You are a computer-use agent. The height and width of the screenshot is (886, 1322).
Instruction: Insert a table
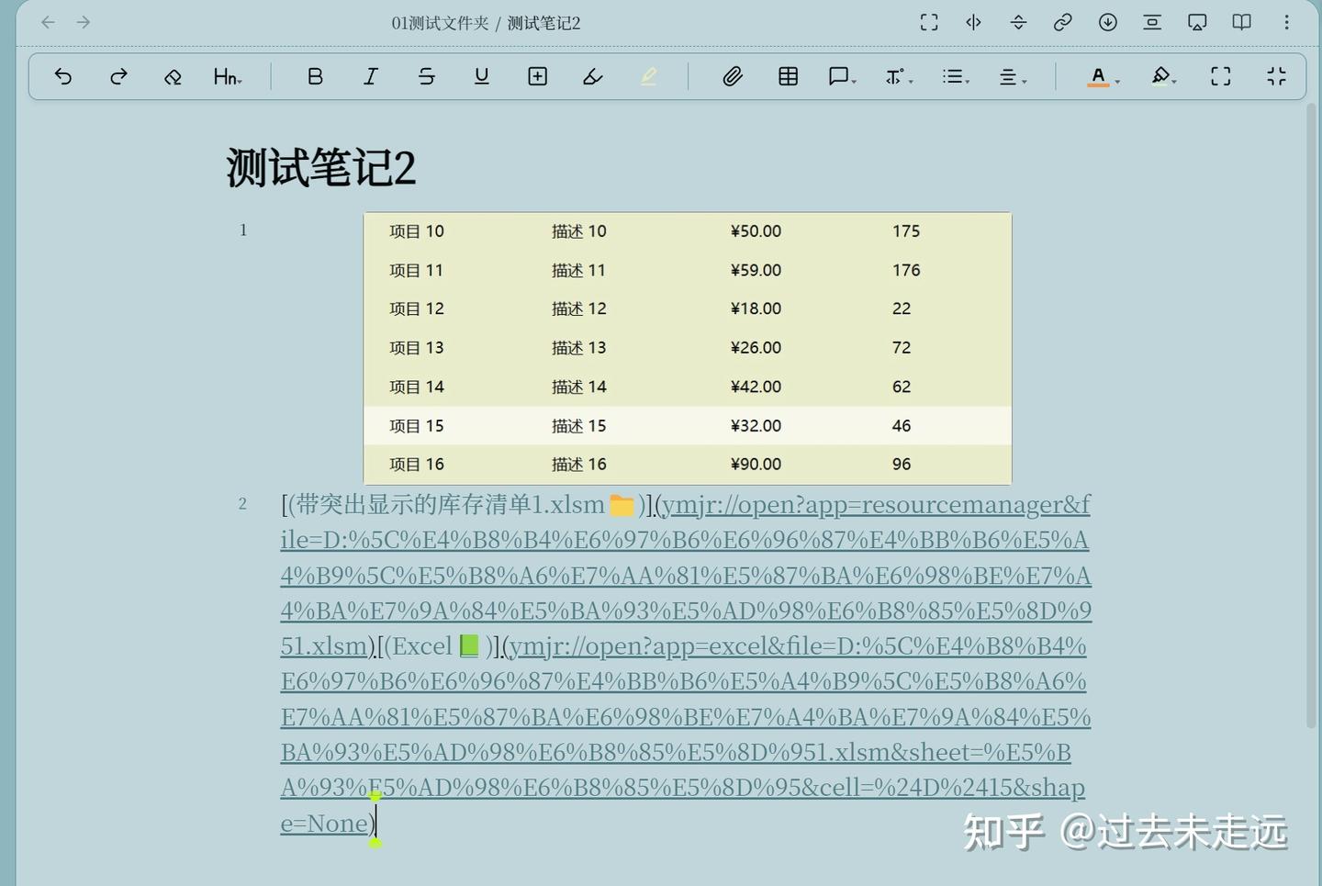click(788, 76)
